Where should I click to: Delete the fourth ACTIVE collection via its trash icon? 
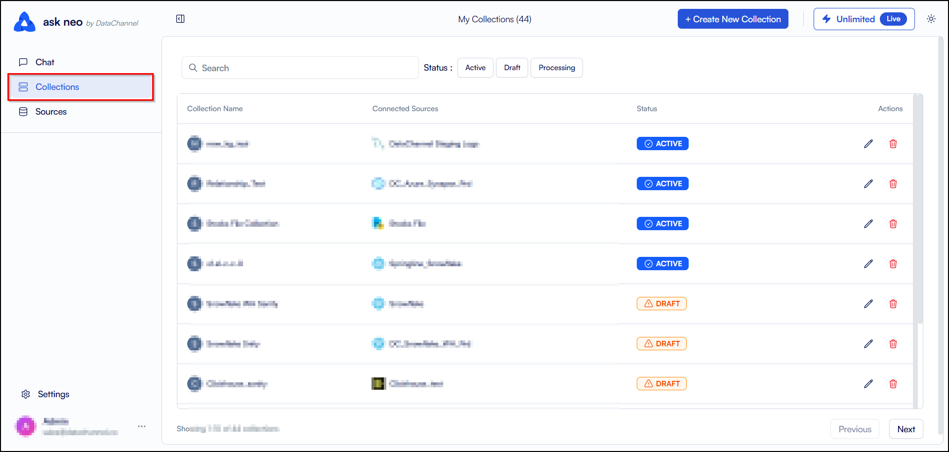(x=893, y=264)
